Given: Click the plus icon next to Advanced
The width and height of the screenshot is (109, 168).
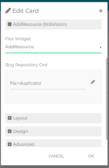Looking at the screenshot, I should (x=10, y=144).
